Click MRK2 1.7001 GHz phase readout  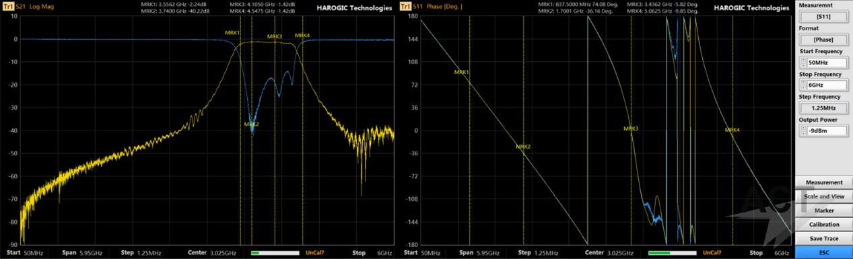point(576,11)
